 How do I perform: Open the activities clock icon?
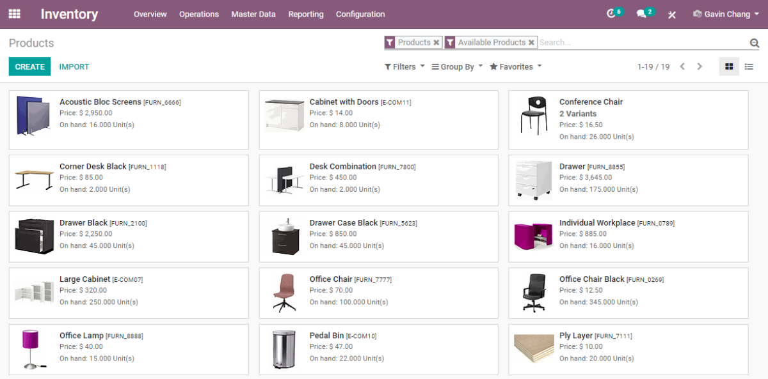611,14
